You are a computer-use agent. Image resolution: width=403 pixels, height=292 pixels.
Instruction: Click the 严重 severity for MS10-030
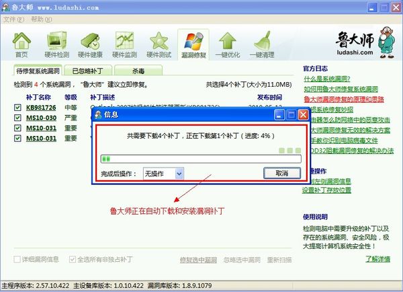pyautogui.click(x=71, y=118)
